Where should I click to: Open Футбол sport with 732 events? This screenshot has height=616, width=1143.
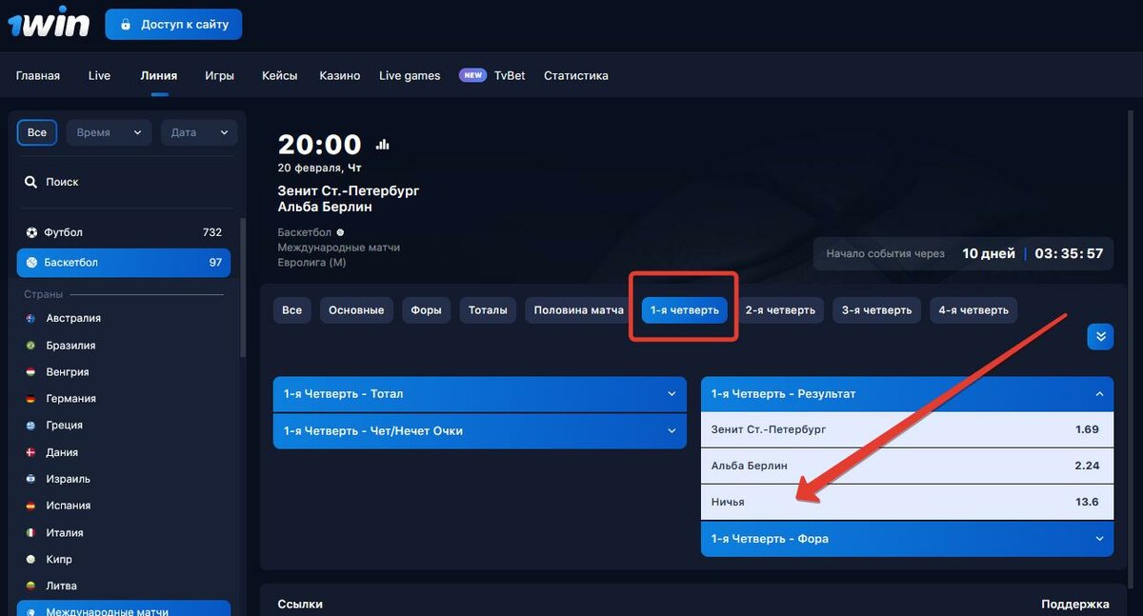pyautogui.click(x=124, y=232)
